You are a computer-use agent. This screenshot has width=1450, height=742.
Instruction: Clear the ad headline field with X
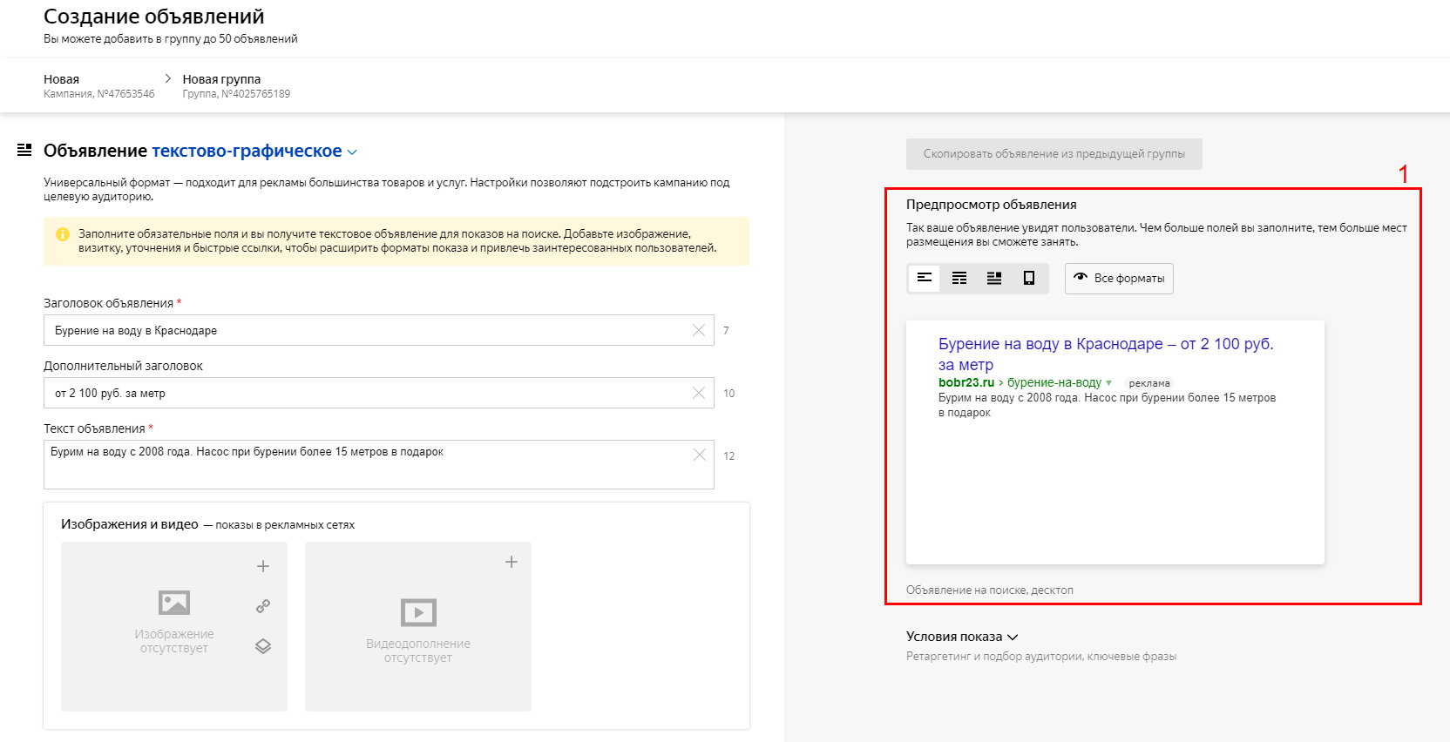pyautogui.click(x=699, y=330)
